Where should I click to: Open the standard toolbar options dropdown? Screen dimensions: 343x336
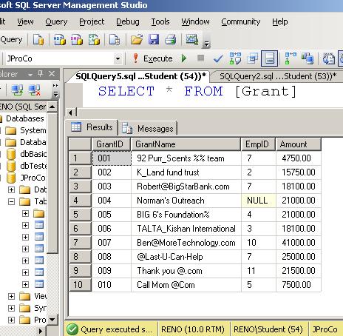206,44
